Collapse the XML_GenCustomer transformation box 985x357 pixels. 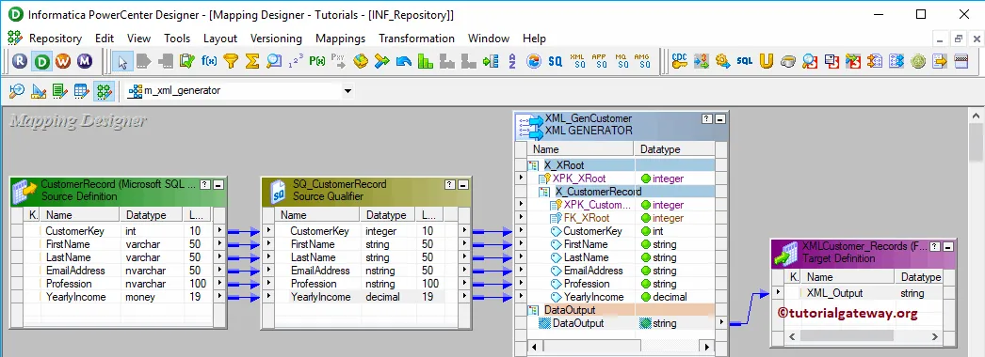click(719, 118)
